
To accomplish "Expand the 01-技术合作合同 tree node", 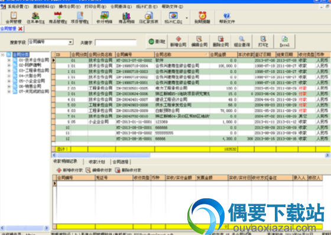I will (x=9, y=60).
